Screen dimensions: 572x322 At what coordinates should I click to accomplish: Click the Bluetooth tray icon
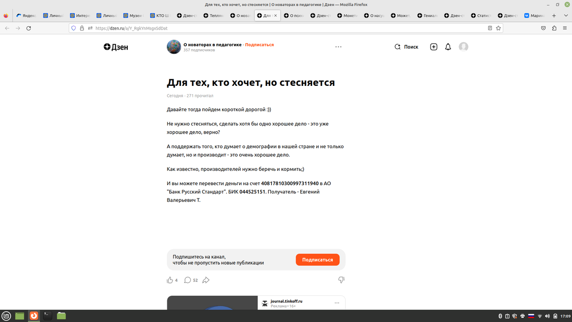500,316
